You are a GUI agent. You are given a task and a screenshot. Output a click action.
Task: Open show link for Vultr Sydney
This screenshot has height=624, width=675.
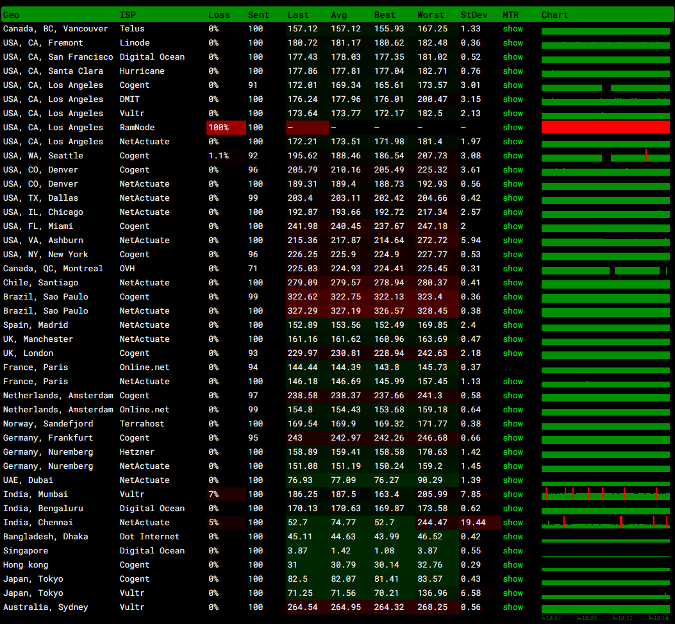click(x=513, y=607)
